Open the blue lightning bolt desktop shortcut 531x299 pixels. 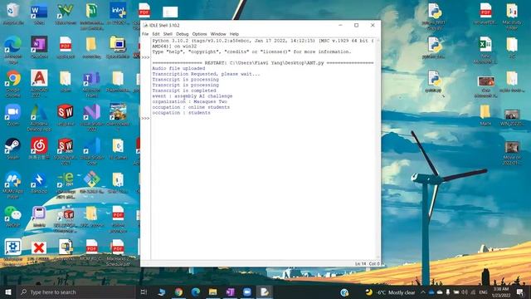[39, 183]
